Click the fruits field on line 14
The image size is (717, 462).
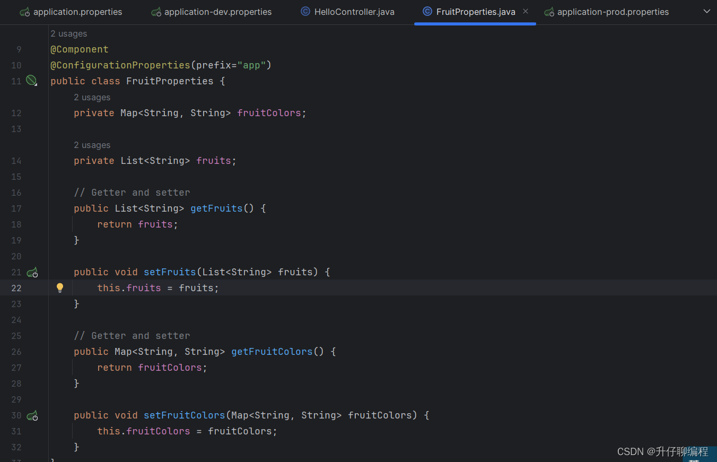point(214,161)
